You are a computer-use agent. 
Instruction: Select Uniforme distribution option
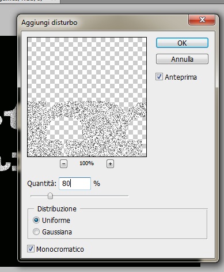point(36,220)
